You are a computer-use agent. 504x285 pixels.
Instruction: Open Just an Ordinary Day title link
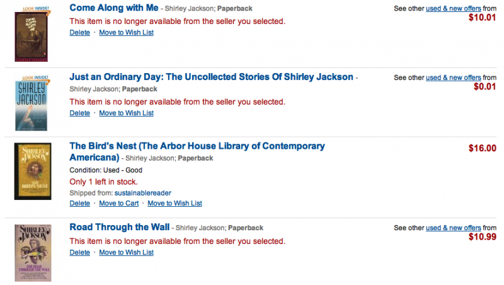211,77
